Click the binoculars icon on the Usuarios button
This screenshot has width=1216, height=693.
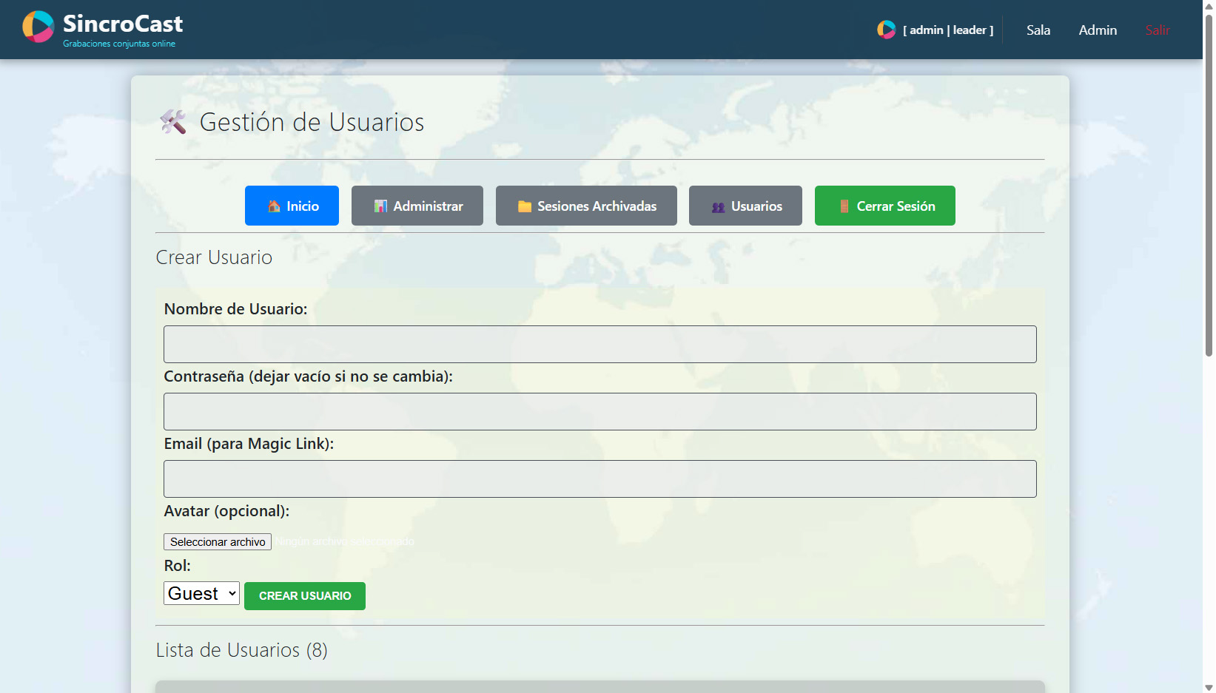716,206
